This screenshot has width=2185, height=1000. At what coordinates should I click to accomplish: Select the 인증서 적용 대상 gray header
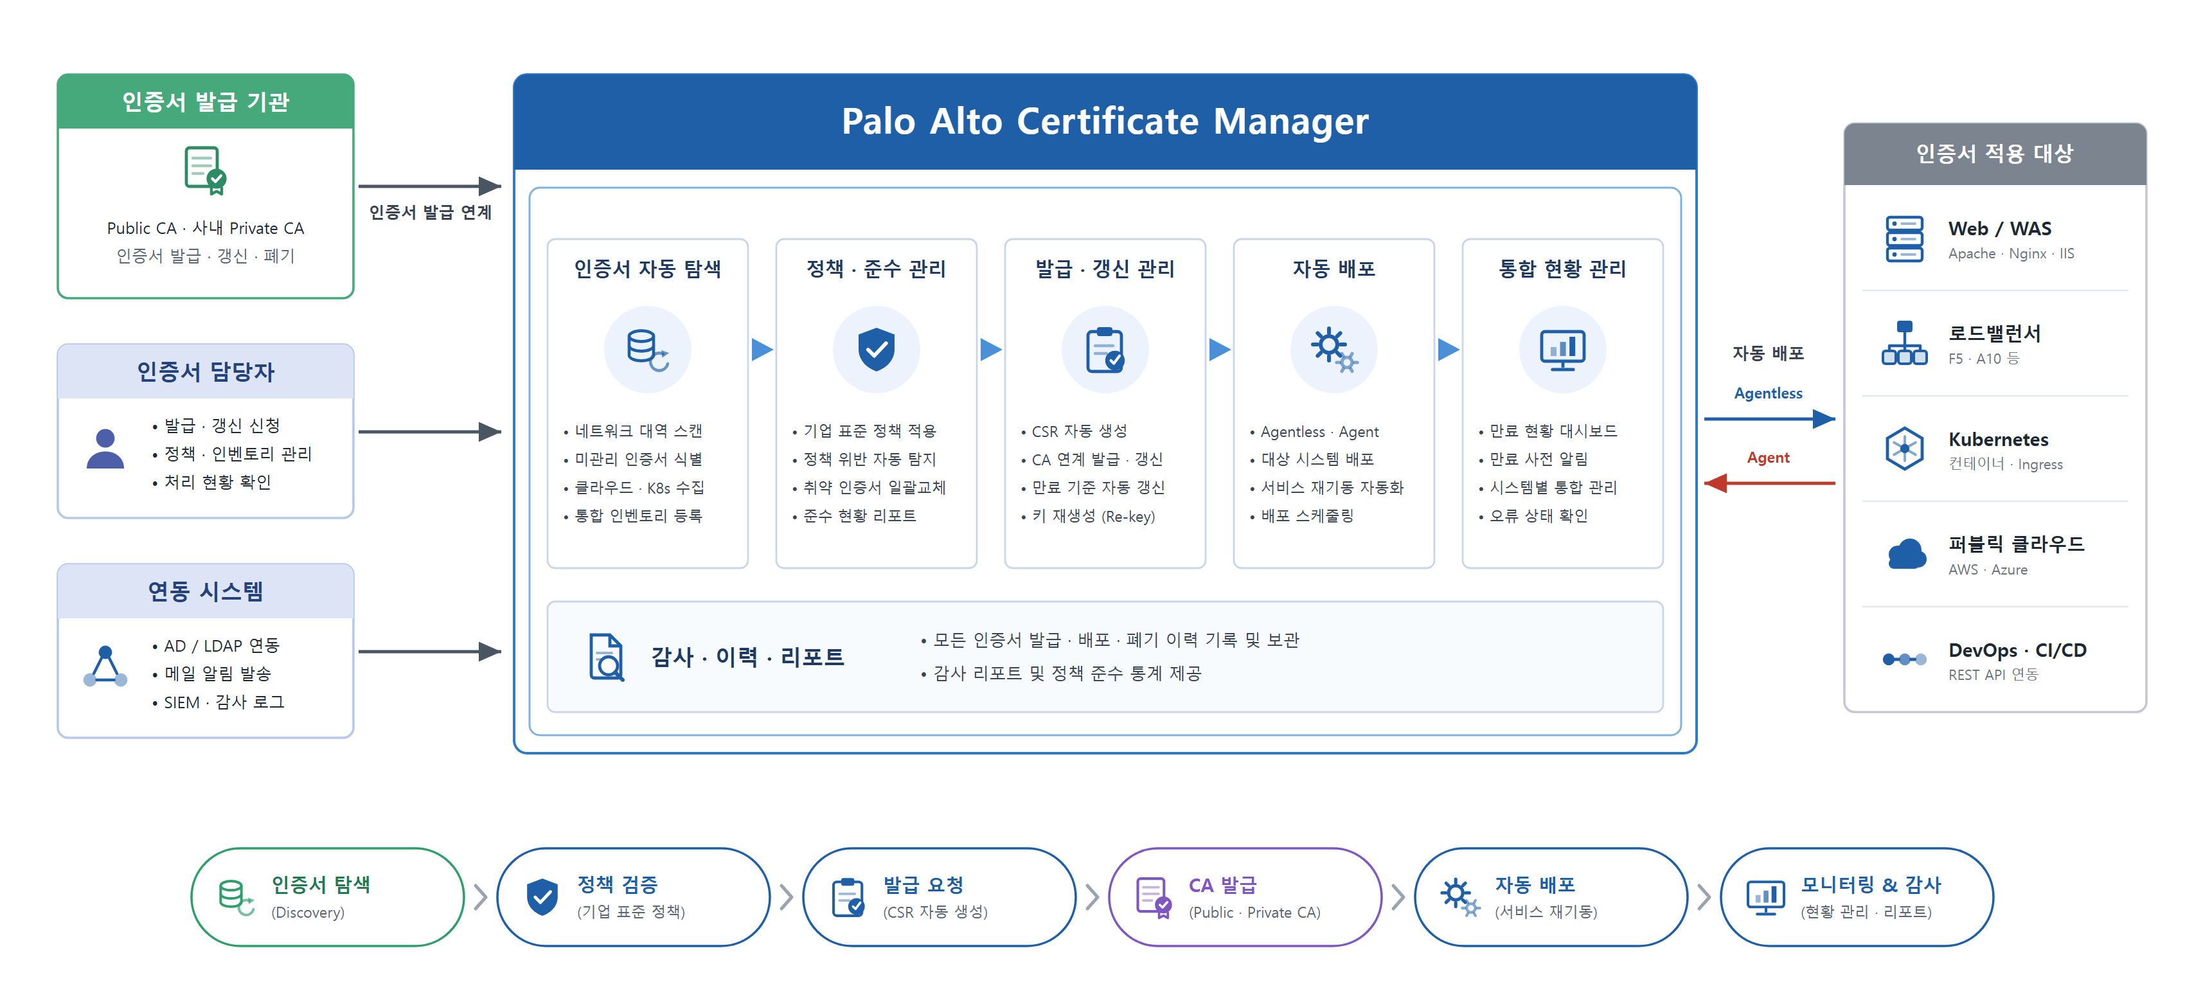click(x=1995, y=154)
